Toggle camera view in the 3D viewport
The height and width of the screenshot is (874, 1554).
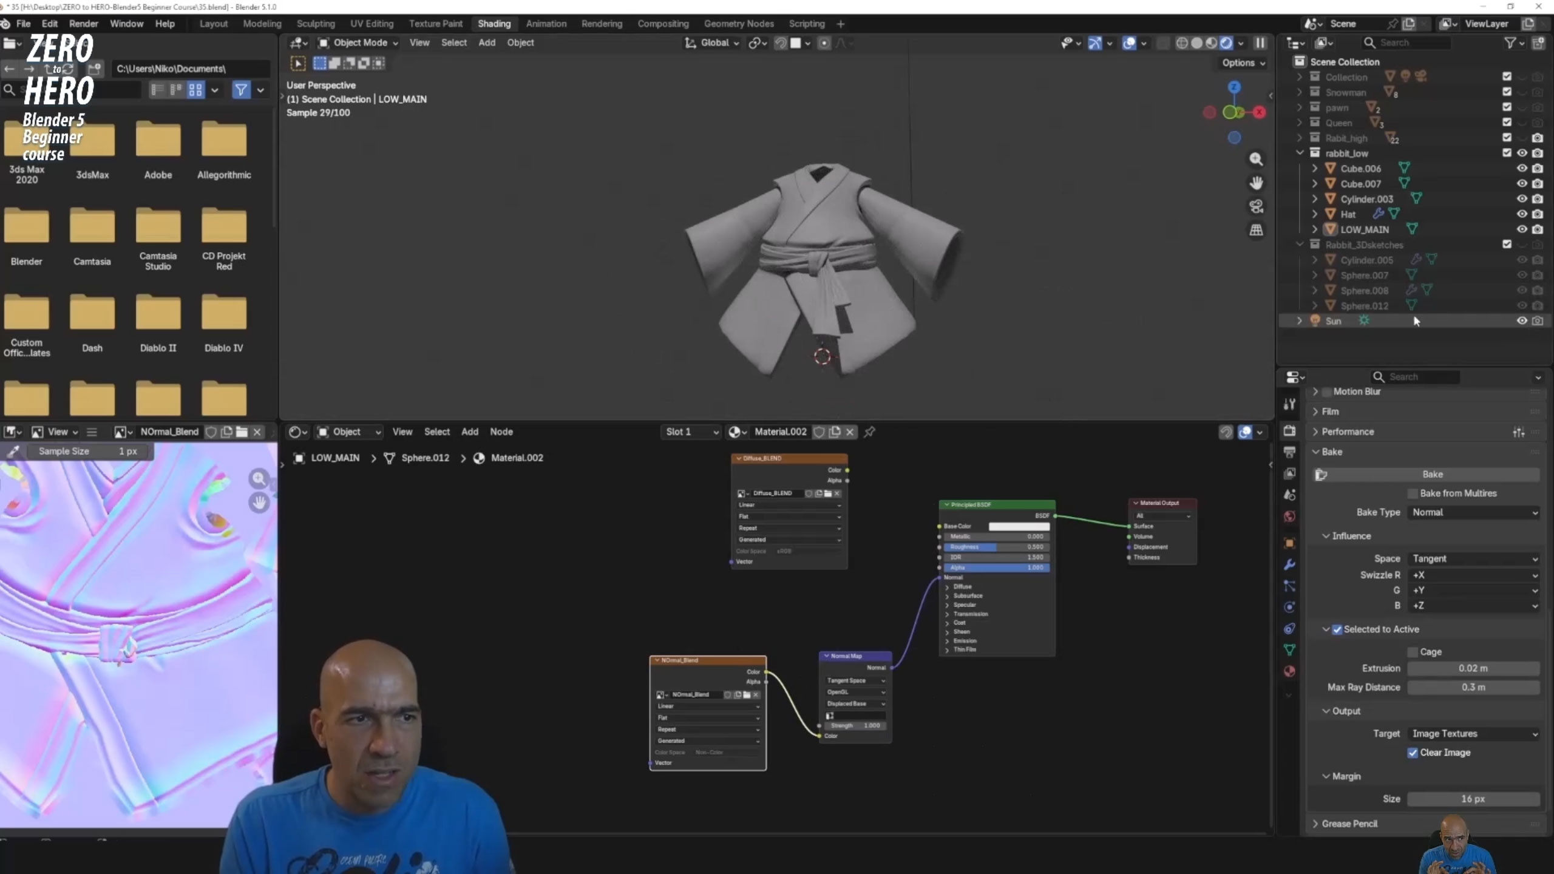(1256, 206)
